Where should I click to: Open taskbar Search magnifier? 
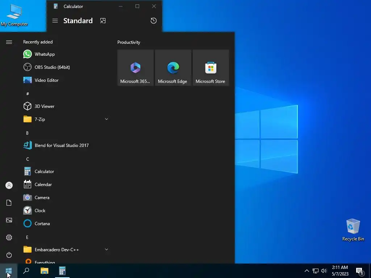click(26, 271)
